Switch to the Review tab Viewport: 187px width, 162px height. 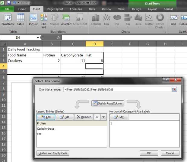coord(106,9)
